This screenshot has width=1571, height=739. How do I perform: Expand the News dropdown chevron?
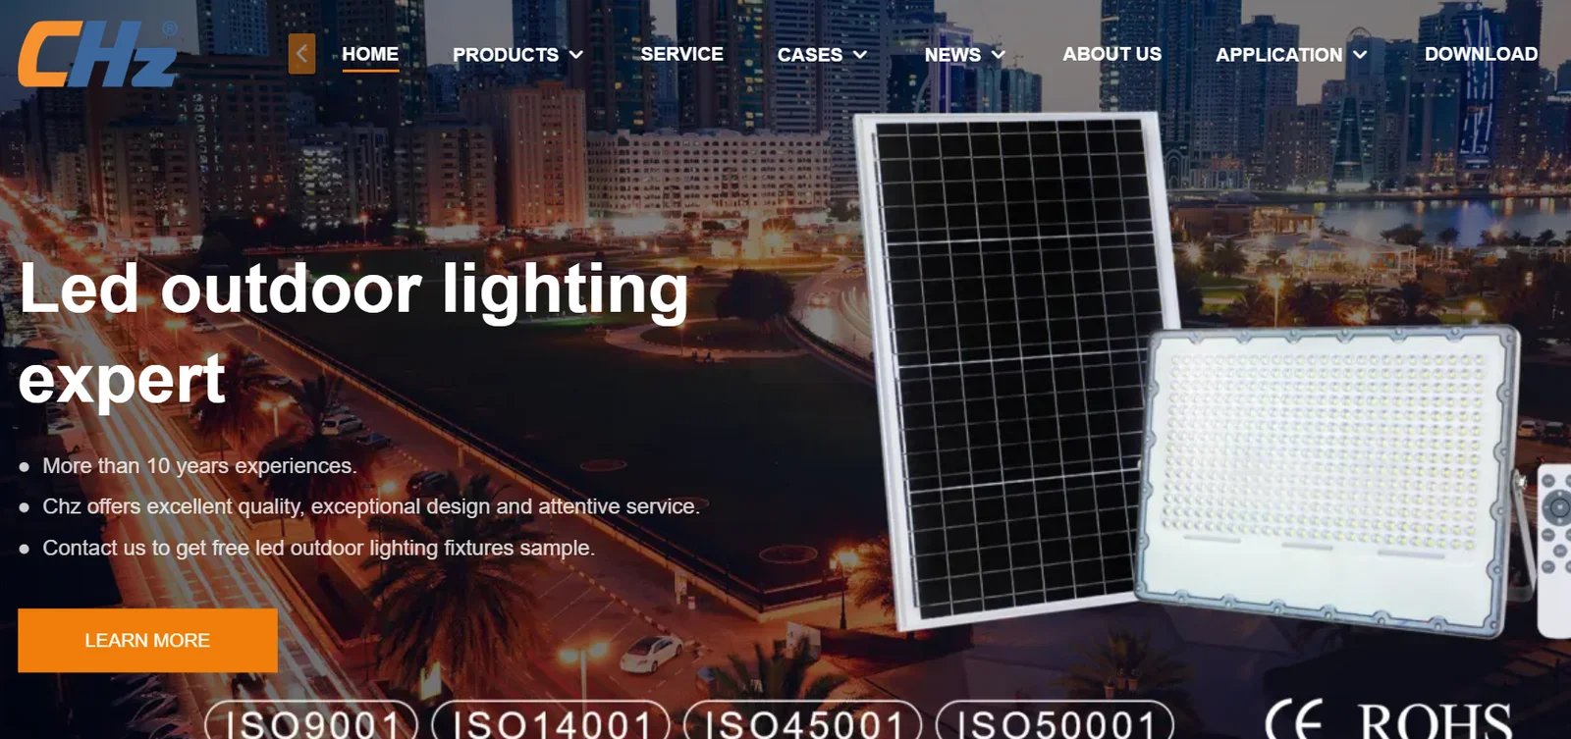click(999, 55)
